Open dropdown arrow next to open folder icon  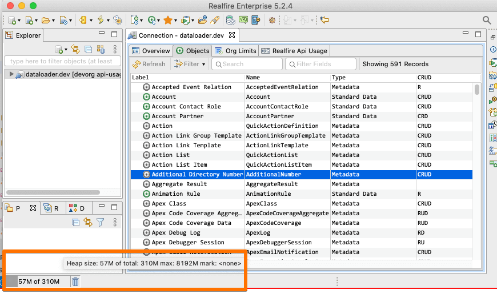click(x=53, y=21)
